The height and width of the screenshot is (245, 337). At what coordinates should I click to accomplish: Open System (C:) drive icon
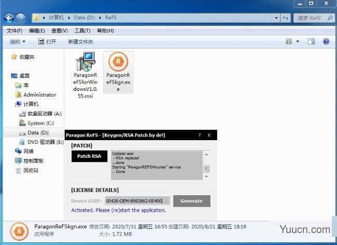point(22,123)
